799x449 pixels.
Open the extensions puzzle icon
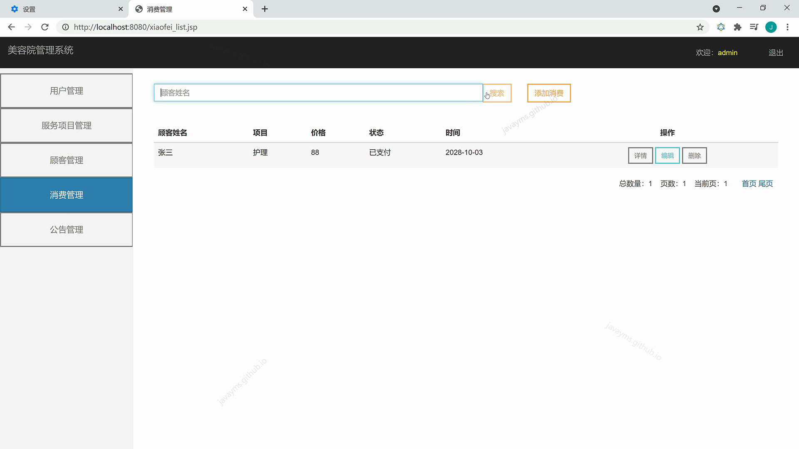coord(737,27)
